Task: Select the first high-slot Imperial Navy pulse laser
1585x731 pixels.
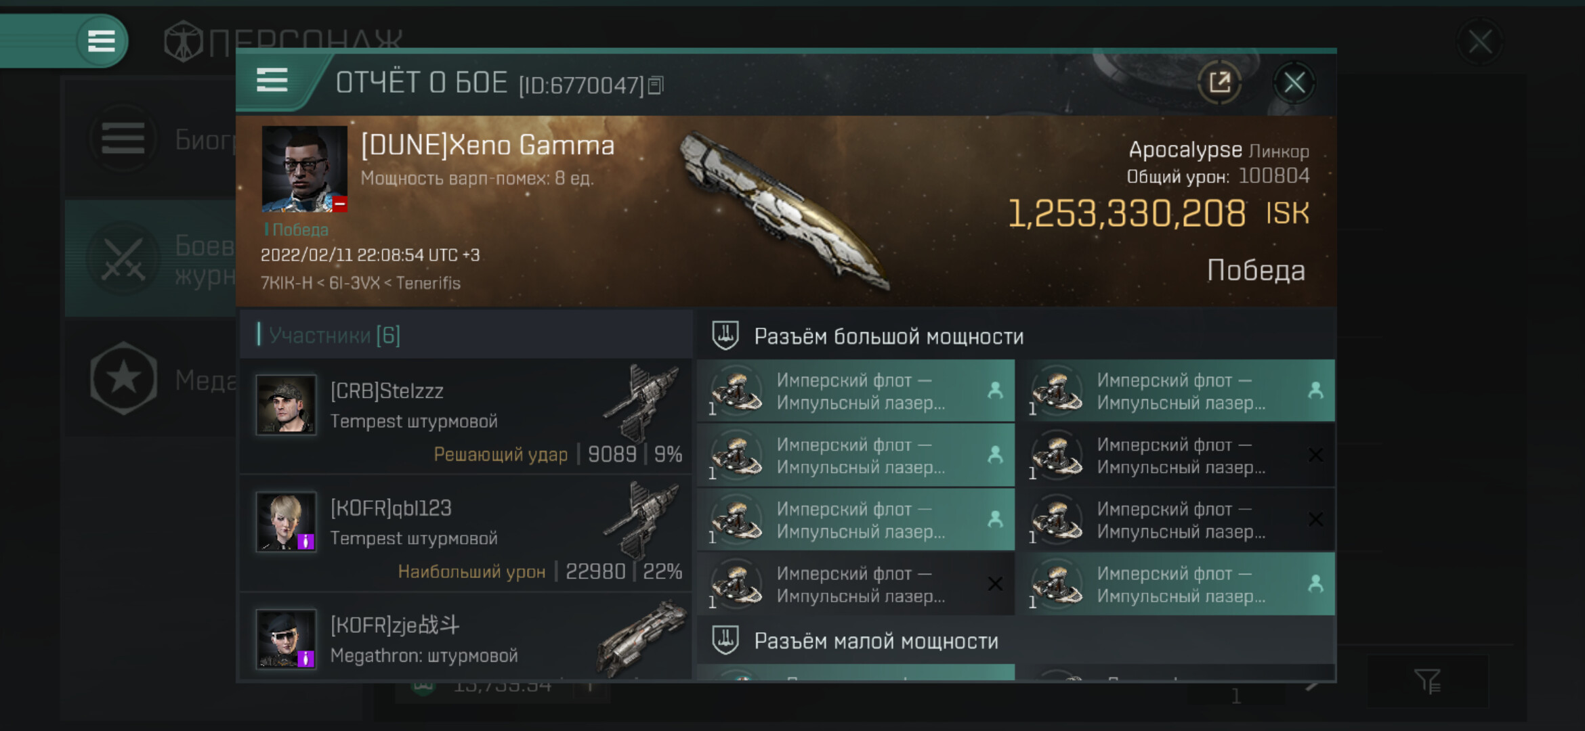Action: [855, 391]
